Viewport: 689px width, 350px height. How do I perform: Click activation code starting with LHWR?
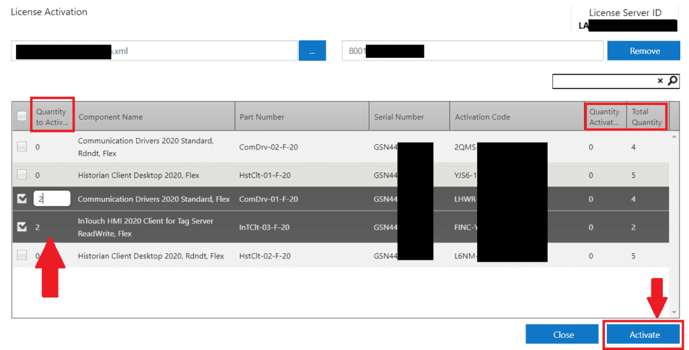(x=466, y=199)
